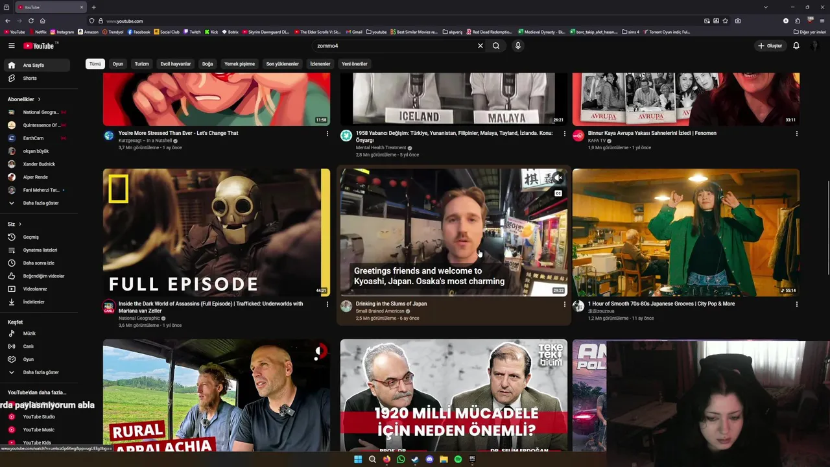Screen dimensions: 830x467
Task: Open the Rural Appalachia video thumbnail
Action: pyautogui.click(x=217, y=396)
